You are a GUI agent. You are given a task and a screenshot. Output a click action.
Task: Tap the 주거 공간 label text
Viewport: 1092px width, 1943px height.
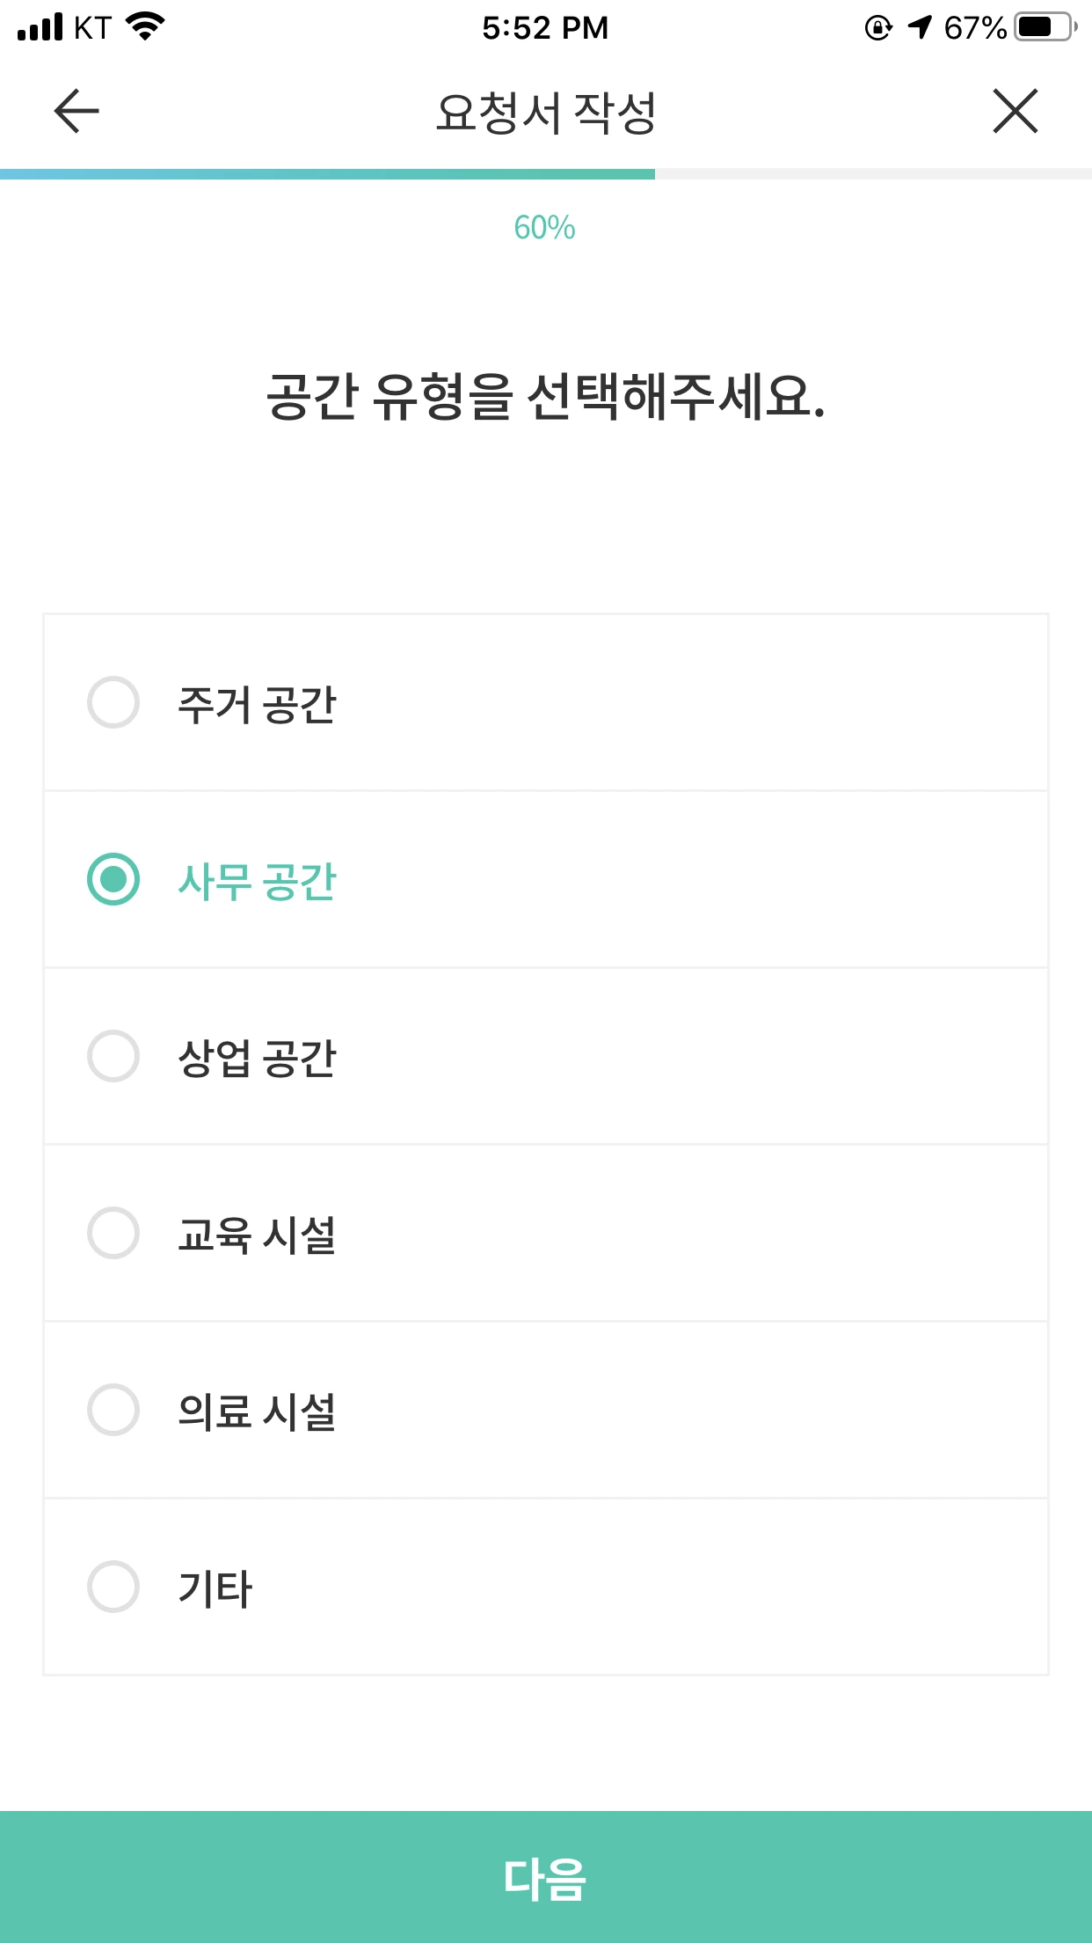point(257,705)
